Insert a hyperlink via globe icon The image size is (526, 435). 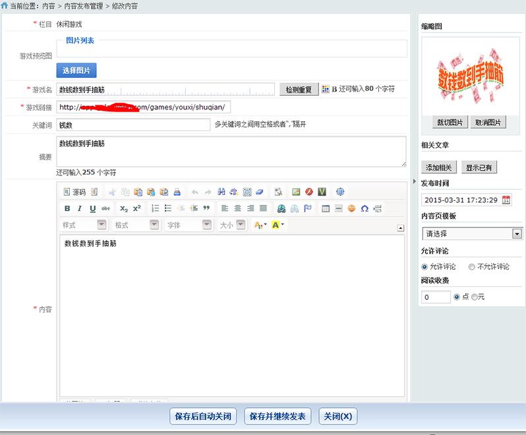click(x=281, y=209)
